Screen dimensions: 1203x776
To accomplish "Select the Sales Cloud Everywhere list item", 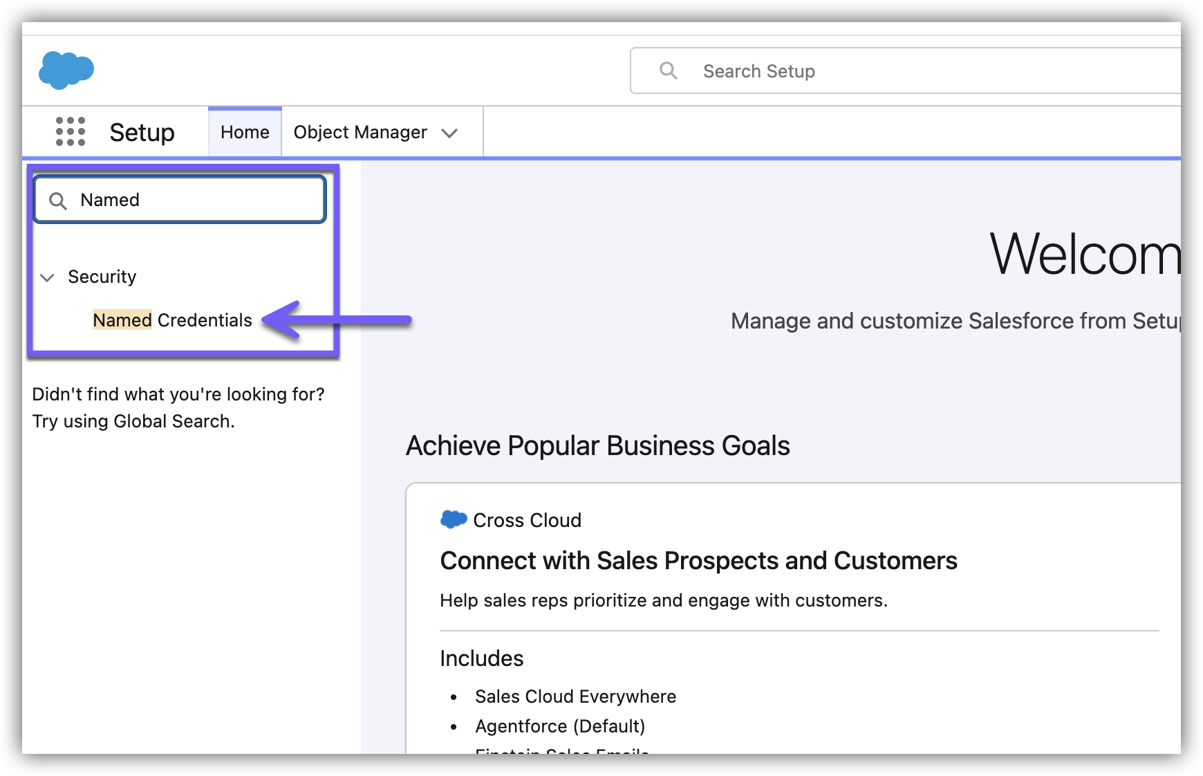I will [575, 696].
